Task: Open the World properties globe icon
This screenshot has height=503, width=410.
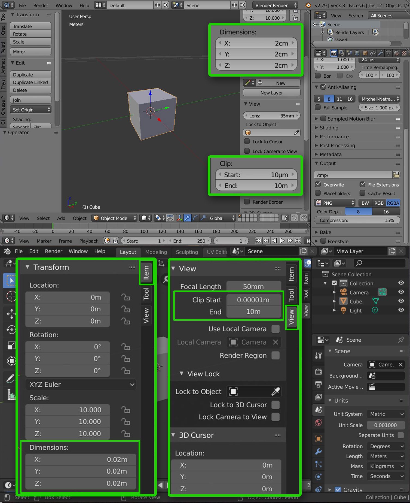Action: click(x=318, y=423)
